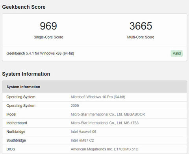Click the Geekbench Score heading
Screen dimensions: 189x154
24,7
